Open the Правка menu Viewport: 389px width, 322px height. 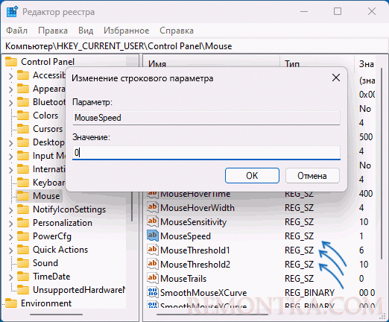pyautogui.click(x=53, y=31)
